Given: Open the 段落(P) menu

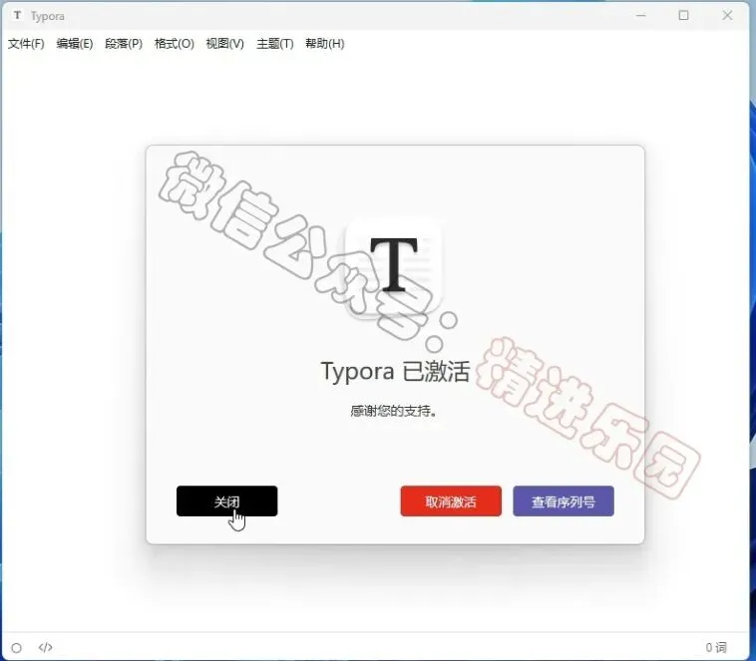Looking at the screenshot, I should click(124, 44).
